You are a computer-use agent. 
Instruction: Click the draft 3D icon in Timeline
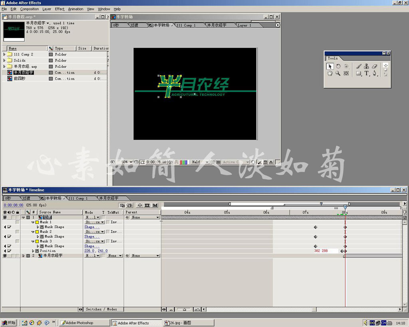(130, 205)
